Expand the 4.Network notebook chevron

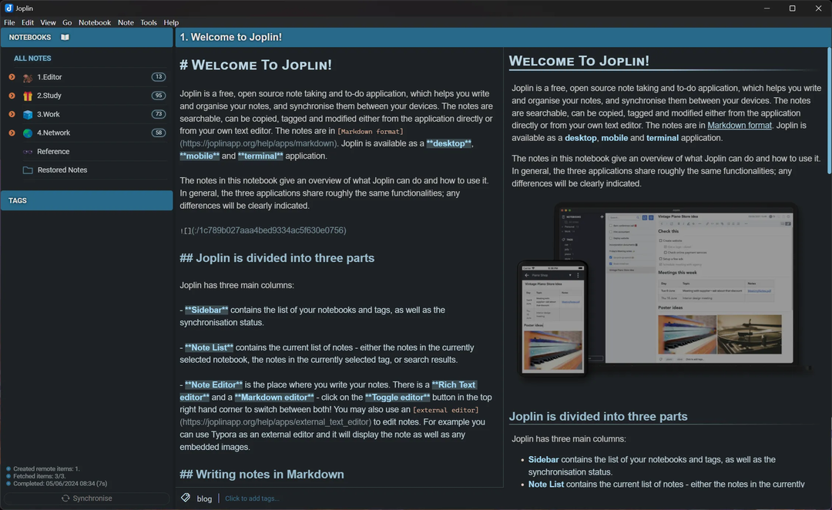pyautogui.click(x=12, y=133)
